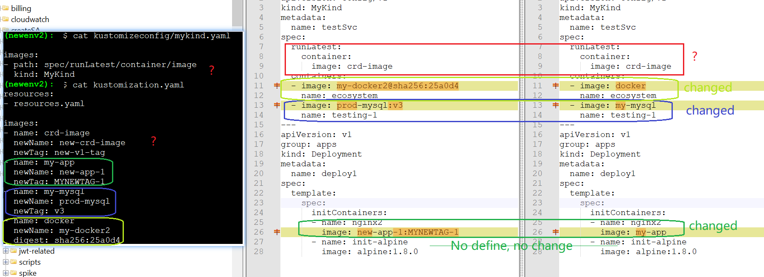Click '- resources.yaml' in terminal output
The width and height of the screenshot is (764, 277).
tap(44, 104)
